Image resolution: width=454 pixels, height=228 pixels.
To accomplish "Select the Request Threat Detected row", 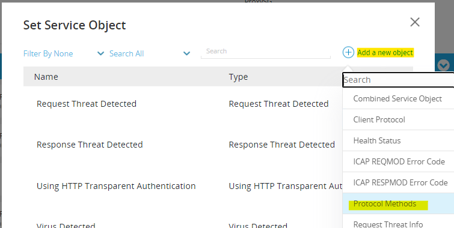I will click(x=183, y=104).
